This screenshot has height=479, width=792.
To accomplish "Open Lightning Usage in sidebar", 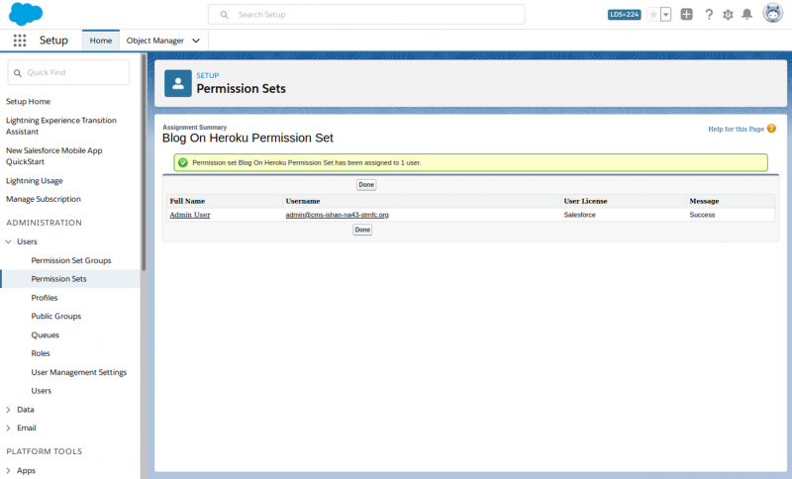I will pos(35,181).
